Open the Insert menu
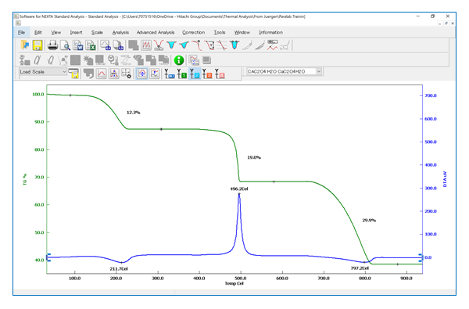This screenshot has height=309, width=469. (76, 32)
